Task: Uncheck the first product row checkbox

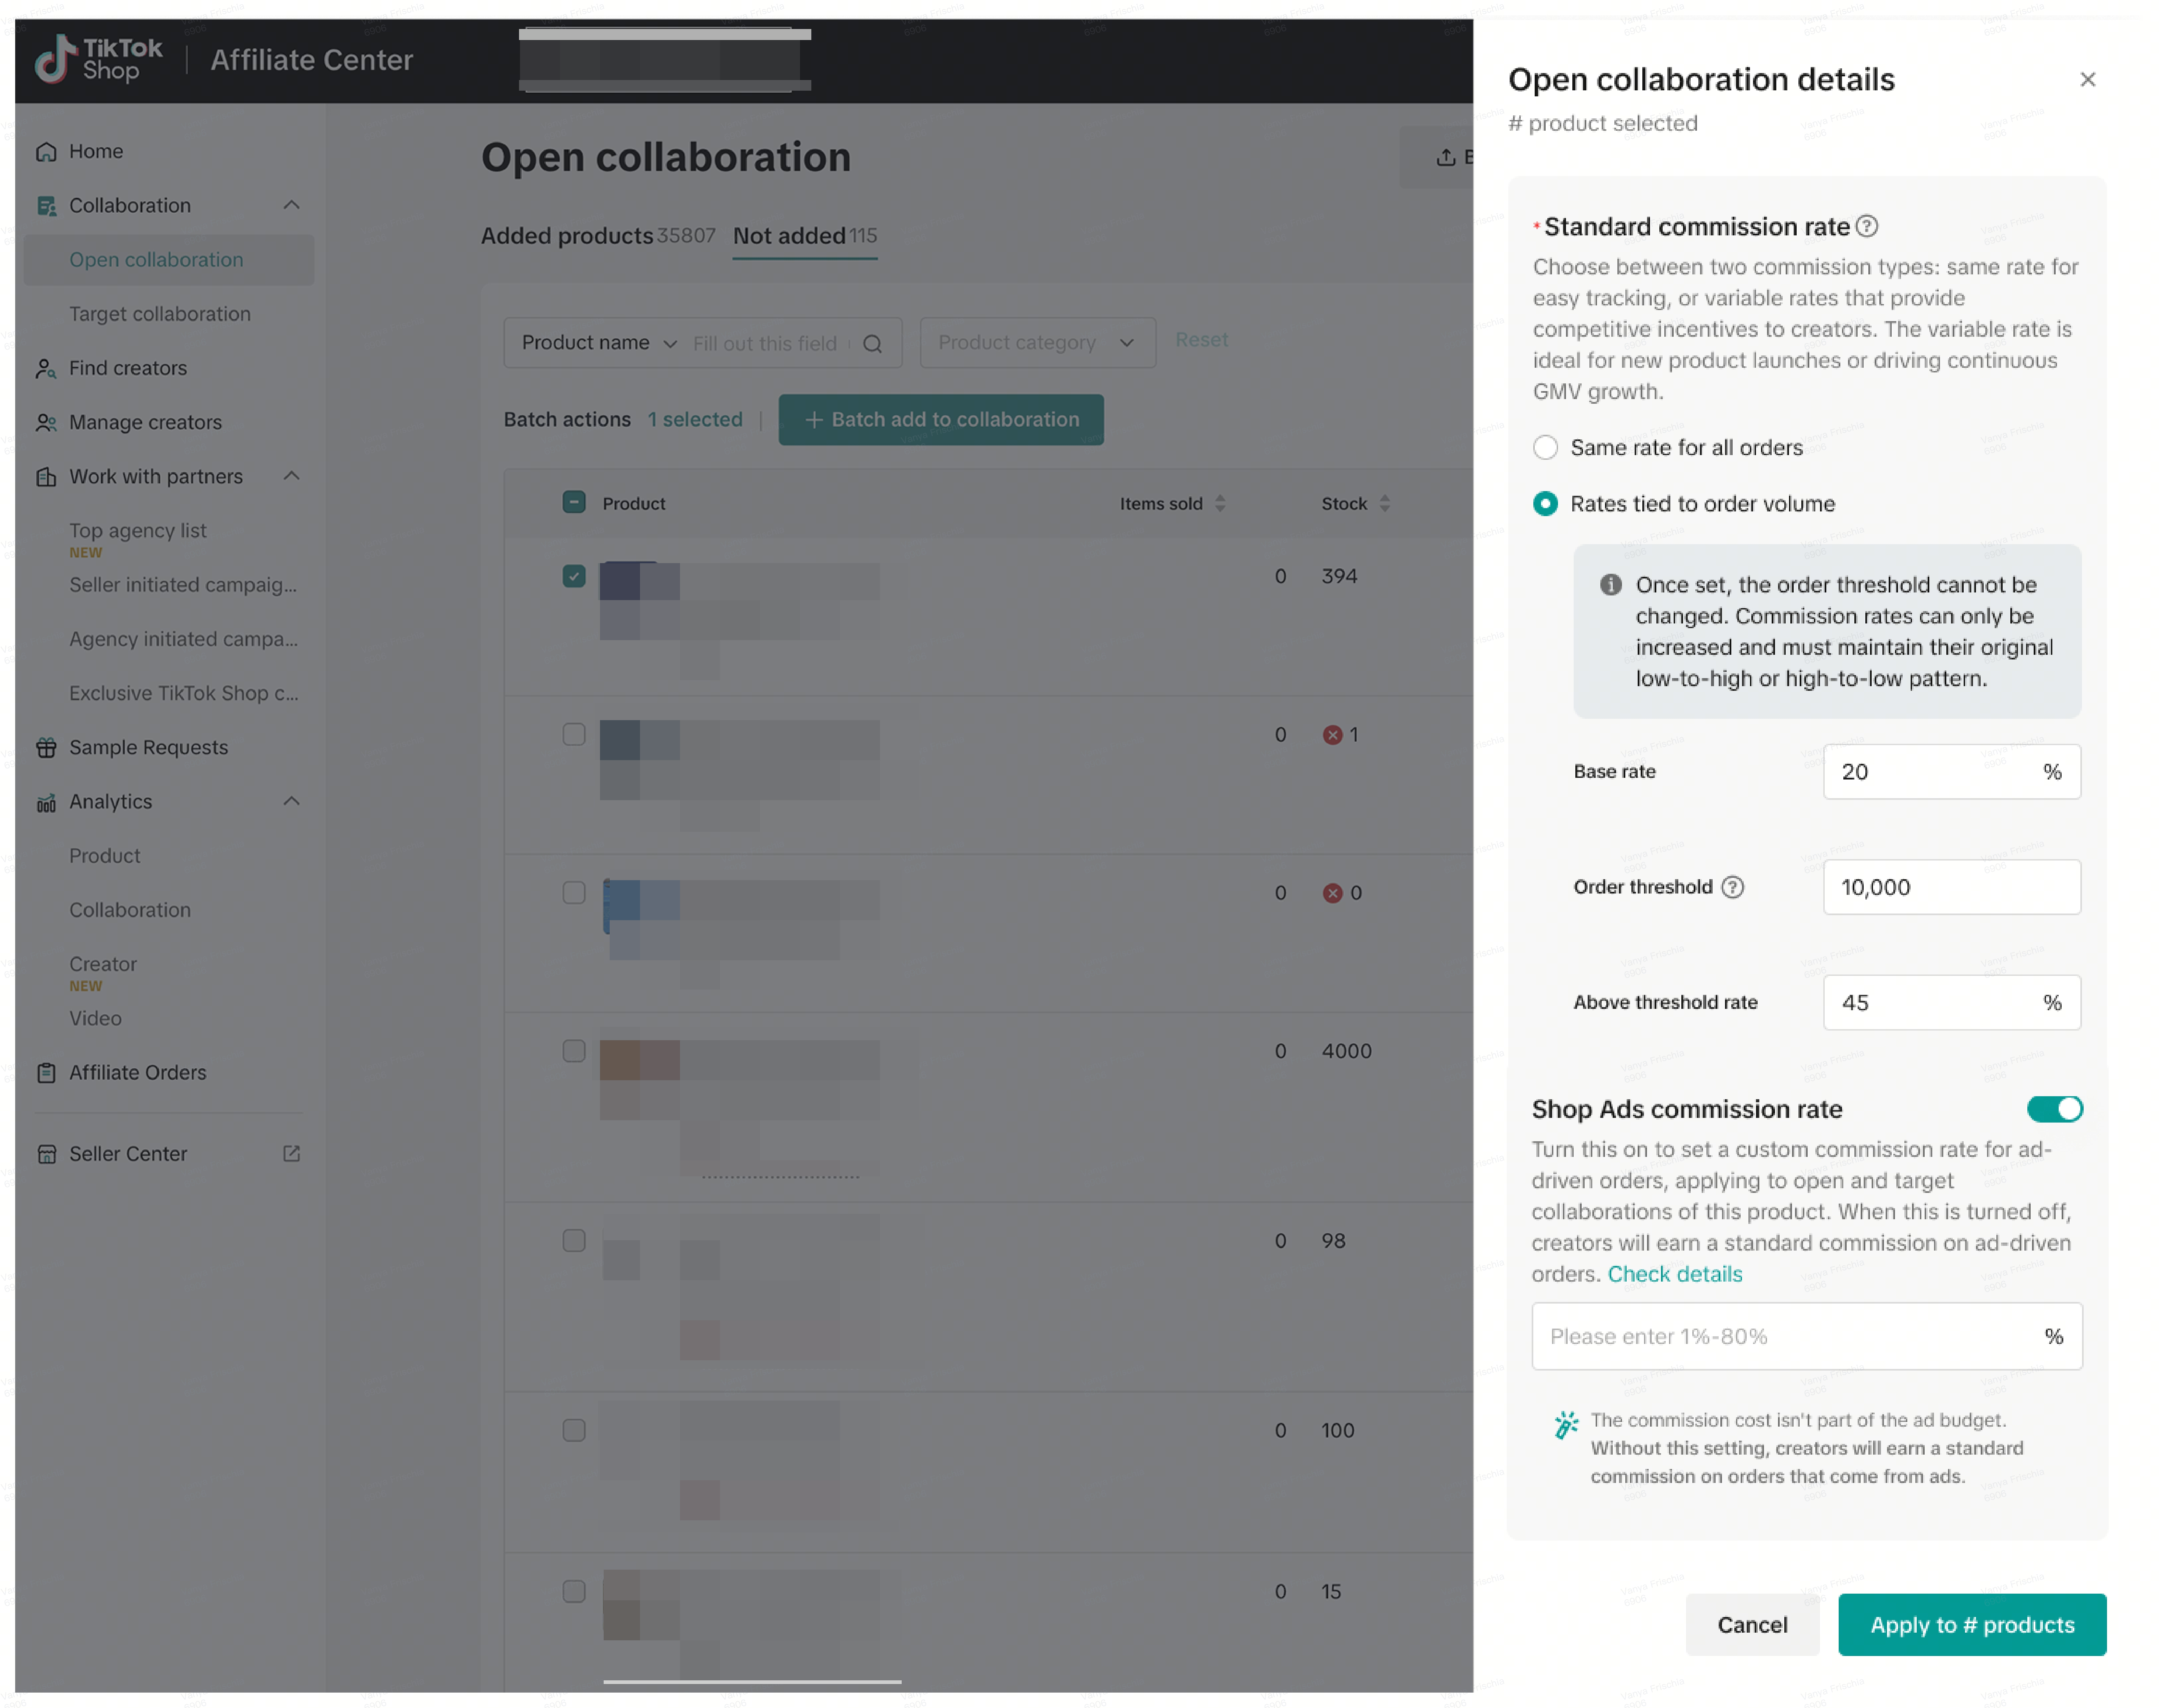Action: pyautogui.click(x=574, y=576)
